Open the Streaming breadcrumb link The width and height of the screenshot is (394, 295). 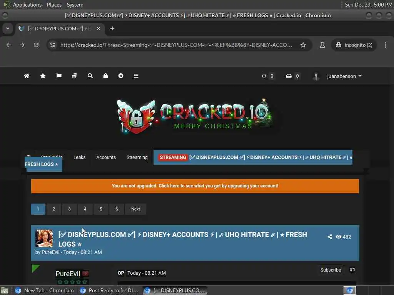[137, 157]
